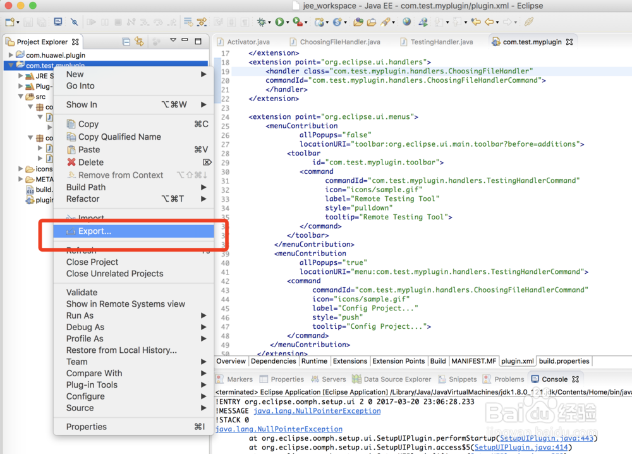
Task: Open Project Explorer View Menu triangle
Action: click(x=173, y=40)
